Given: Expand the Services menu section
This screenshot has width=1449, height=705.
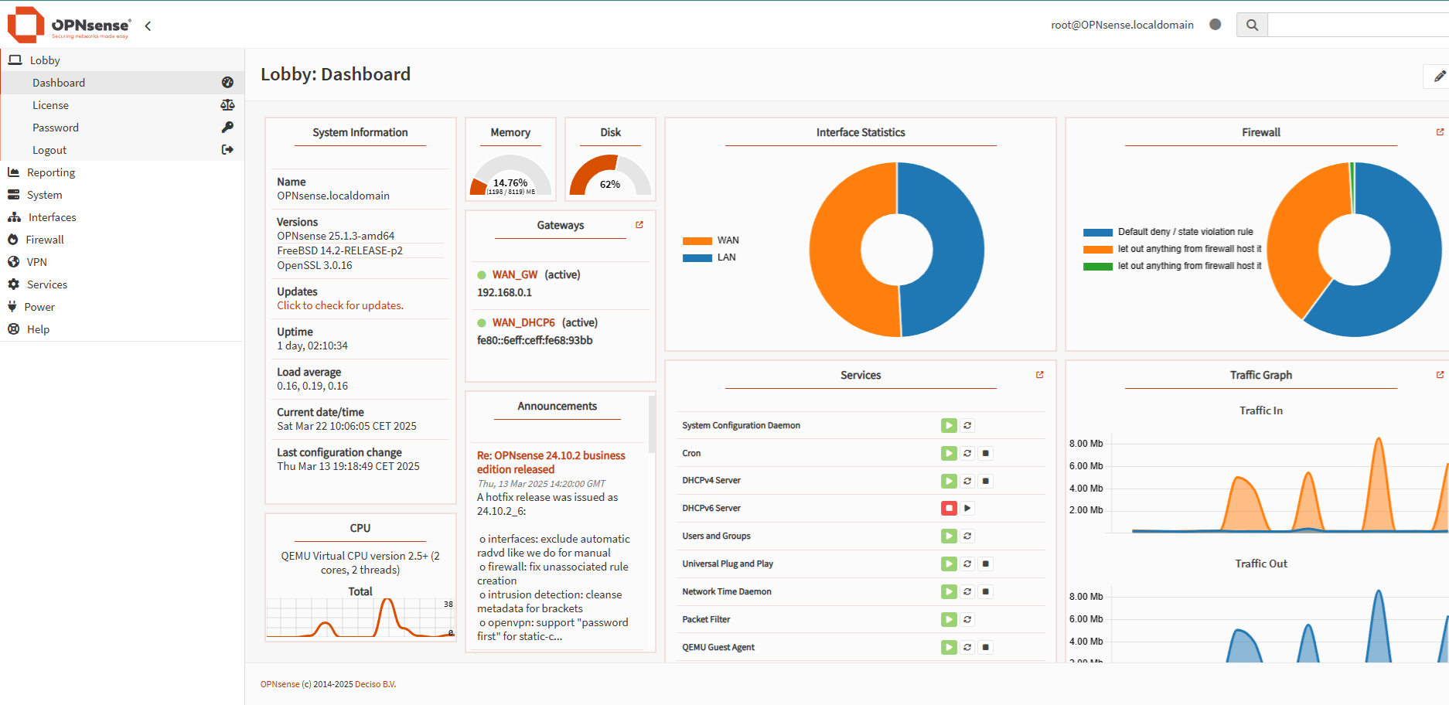Looking at the screenshot, I should (x=122, y=284).
